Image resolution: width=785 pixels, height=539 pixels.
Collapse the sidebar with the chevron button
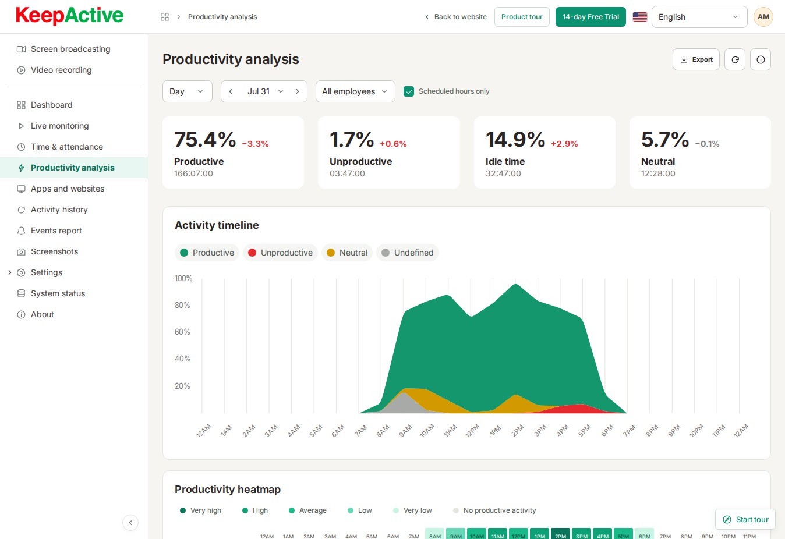pos(130,523)
